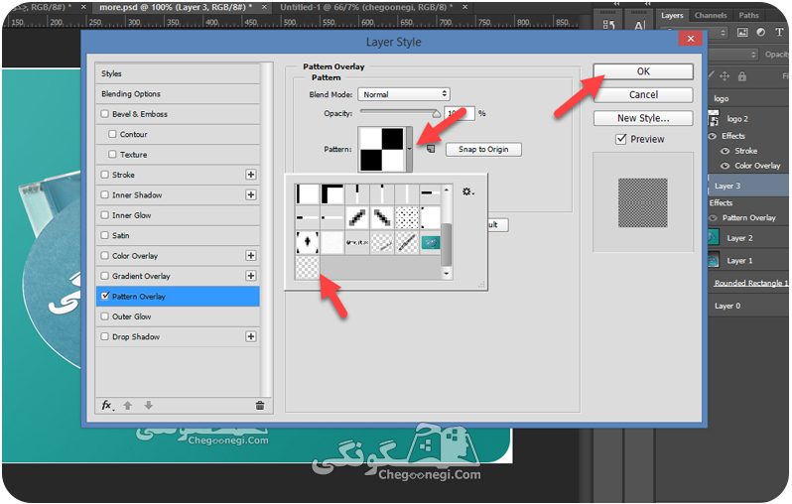Add another Stroke effect with plus icon
The image size is (792, 504).
pos(250,175)
